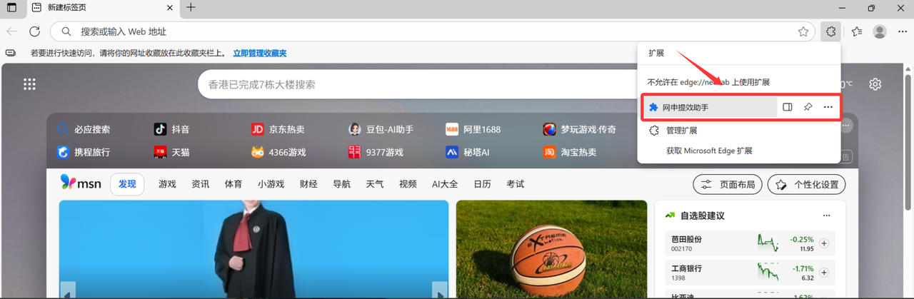Open the 工商银行 stock row
The height and width of the screenshot is (299, 914).
(x=750, y=273)
